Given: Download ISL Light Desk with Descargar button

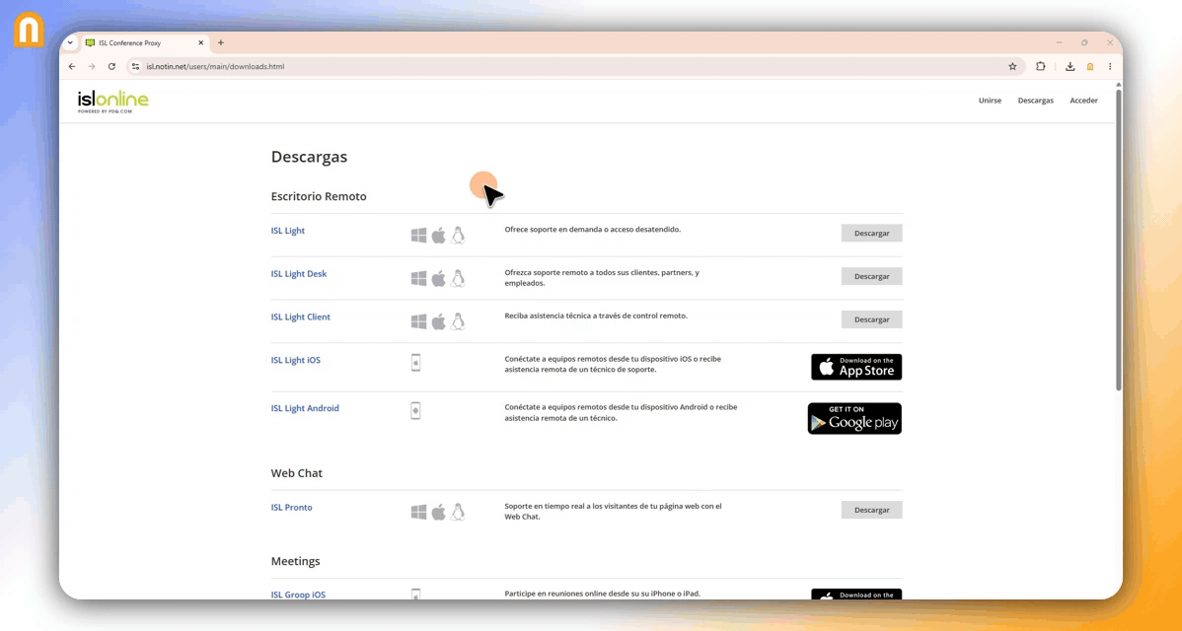Looking at the screenshot, I should (871, 276).
